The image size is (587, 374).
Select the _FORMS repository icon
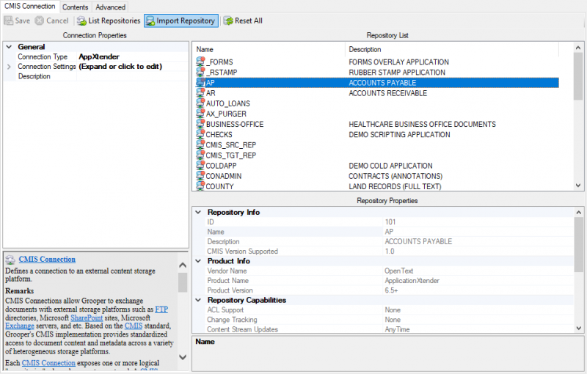[200, 62]
